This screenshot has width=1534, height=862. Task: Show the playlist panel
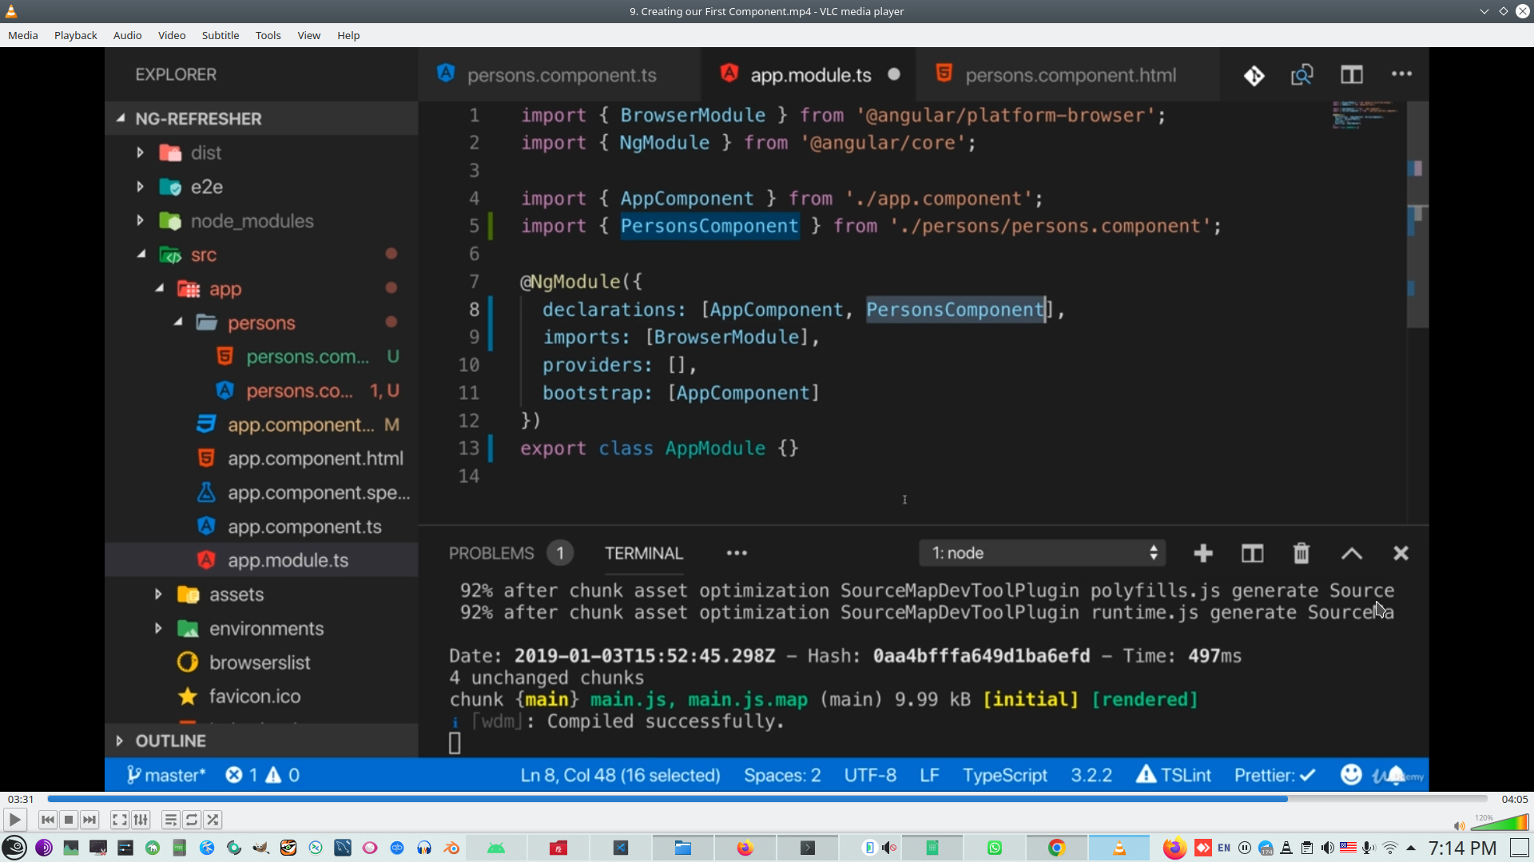point(170,820)
